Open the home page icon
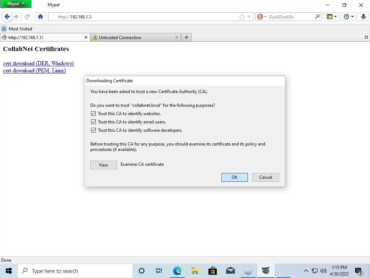Viewport: 370px width, 278px height. coord(40,17)
